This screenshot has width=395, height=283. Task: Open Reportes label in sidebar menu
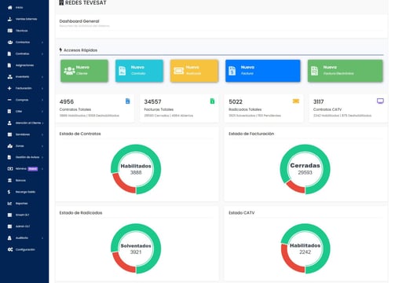[x=21, y=204]
